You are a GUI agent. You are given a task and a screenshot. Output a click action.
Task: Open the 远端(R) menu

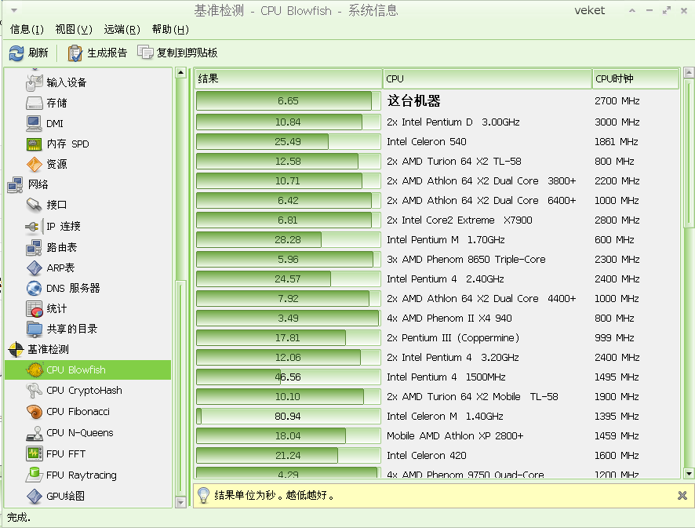[122, 29]
